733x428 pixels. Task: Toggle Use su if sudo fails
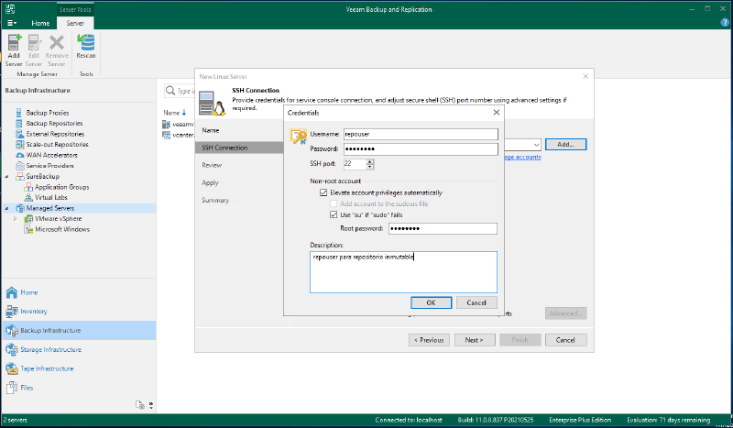coord(334,215)
